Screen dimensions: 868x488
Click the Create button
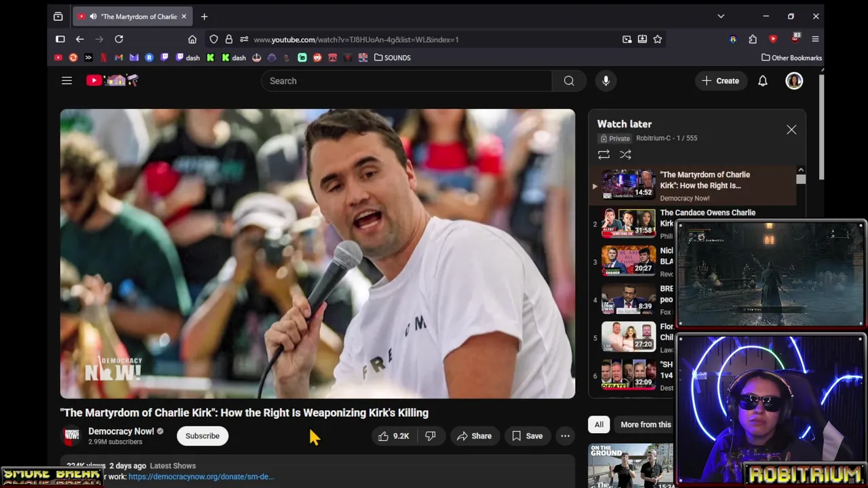point(720,81)
